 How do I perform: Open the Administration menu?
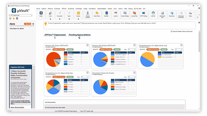[x=102, y=9]
